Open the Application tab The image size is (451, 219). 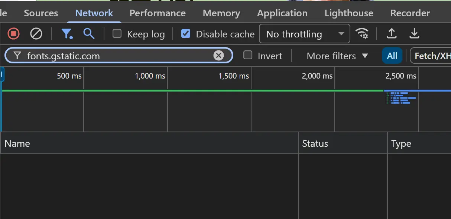[x=282, y=13]
